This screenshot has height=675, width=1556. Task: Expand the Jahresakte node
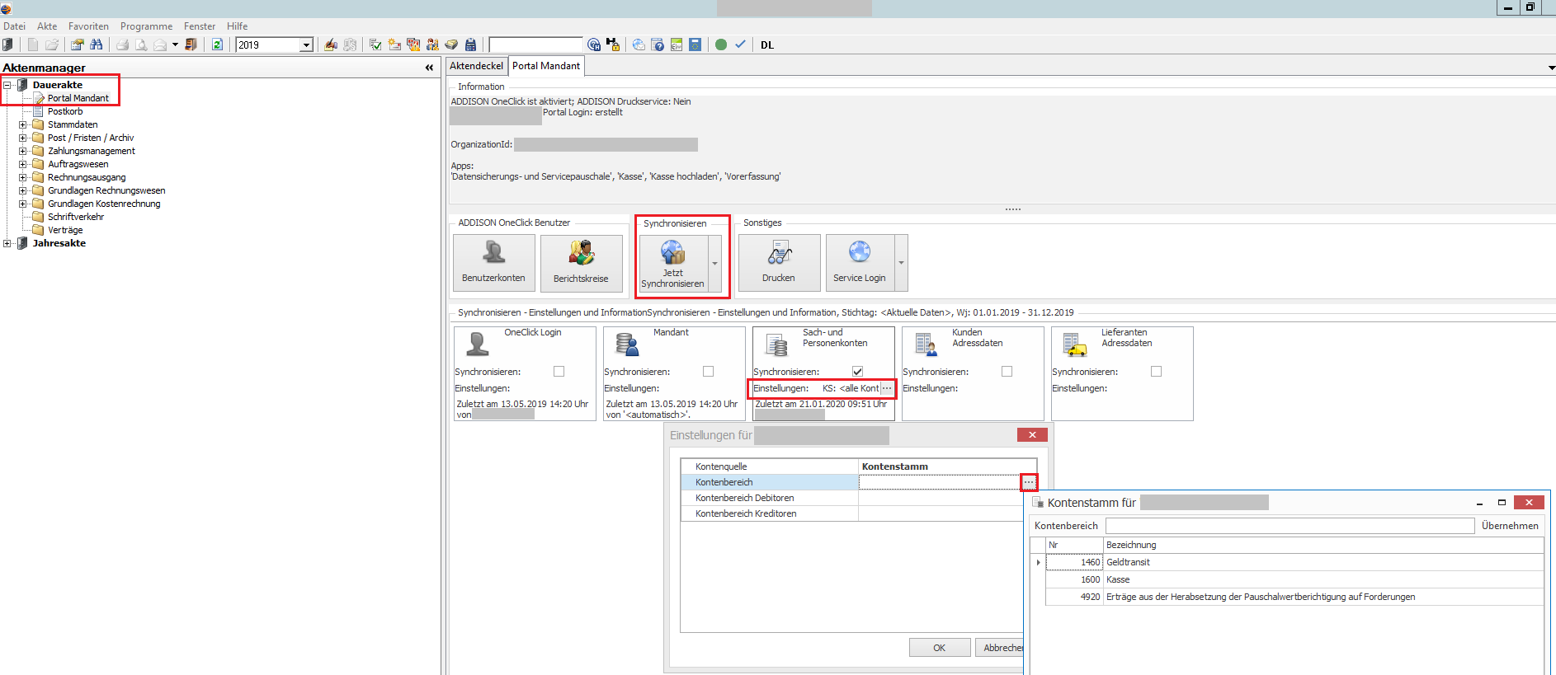(7, 243)
